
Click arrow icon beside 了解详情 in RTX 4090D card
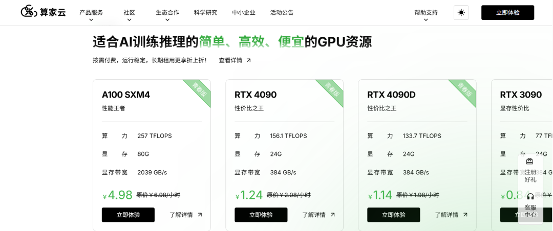tap(465, 215)
